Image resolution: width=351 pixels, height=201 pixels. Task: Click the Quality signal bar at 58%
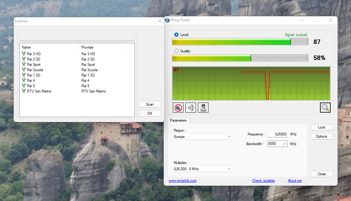pyautogui.click(x=240, y=58)
